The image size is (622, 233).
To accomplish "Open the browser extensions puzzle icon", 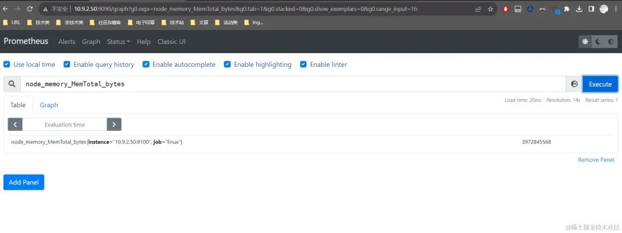I will tap(567, 9).
